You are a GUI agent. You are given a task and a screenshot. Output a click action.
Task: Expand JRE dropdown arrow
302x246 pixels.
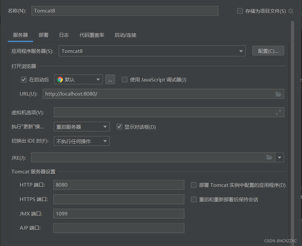tap(279, 157)
